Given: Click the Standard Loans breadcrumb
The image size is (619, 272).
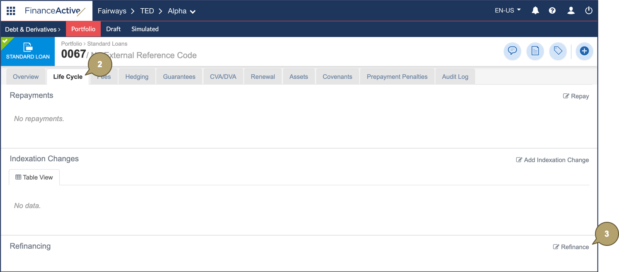Looking at the screenshot, I should tap(107, 44).
